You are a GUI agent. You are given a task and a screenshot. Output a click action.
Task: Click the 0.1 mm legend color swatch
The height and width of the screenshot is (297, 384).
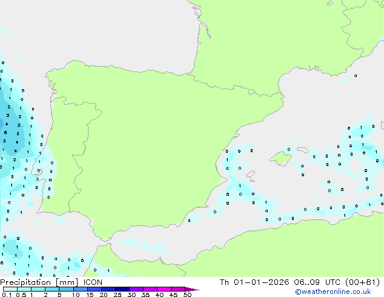pos(10,289)
